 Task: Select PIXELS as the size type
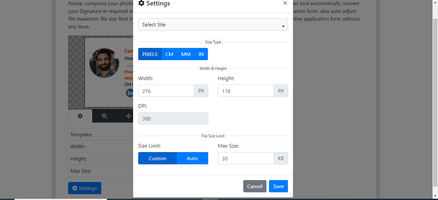tap(150, 54)
